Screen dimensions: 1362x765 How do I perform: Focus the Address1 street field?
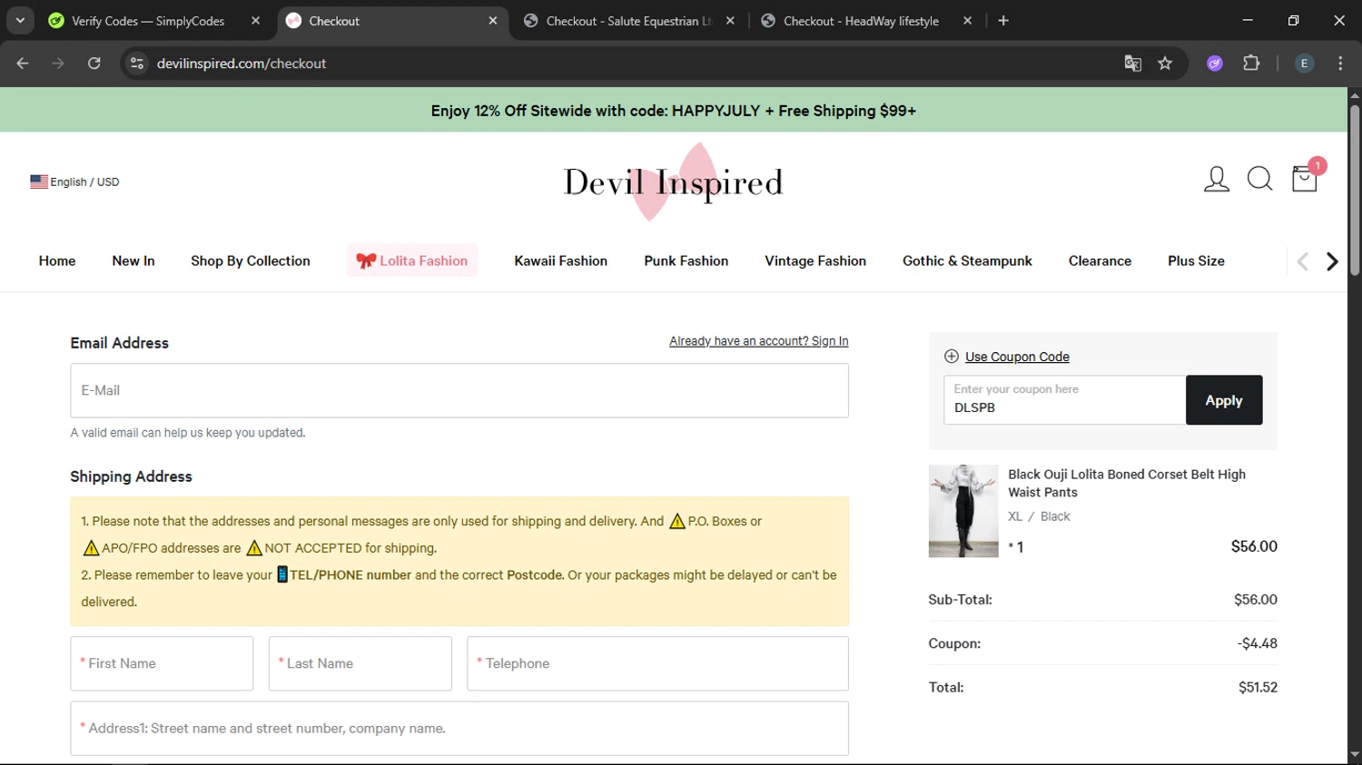click(x=459, y=729)
